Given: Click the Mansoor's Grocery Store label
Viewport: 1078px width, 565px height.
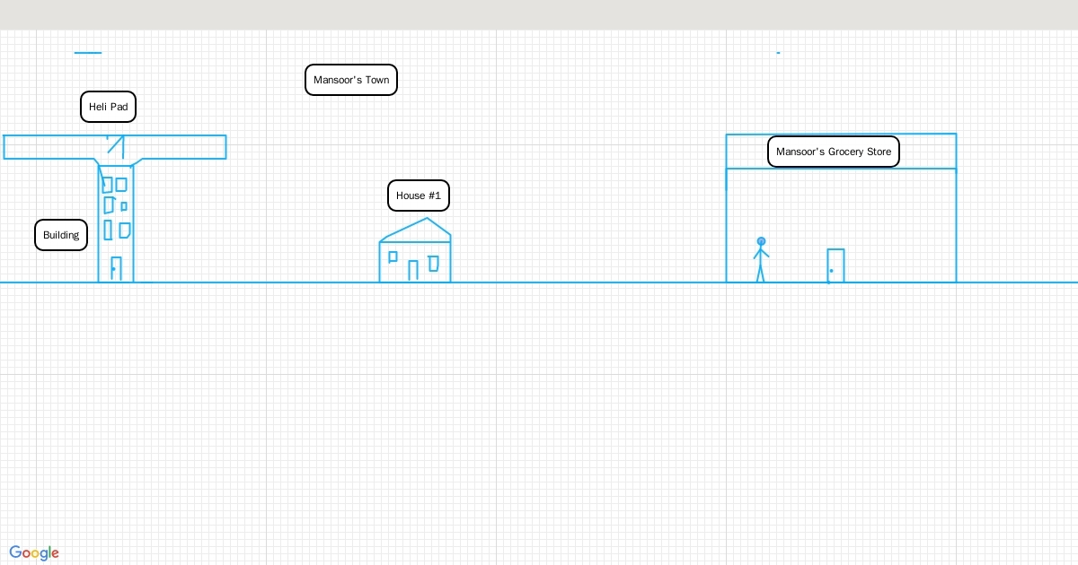Looking at the screenshot, I should click(833, 152).
